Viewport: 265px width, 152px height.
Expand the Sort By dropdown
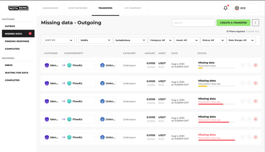(59, 40)
